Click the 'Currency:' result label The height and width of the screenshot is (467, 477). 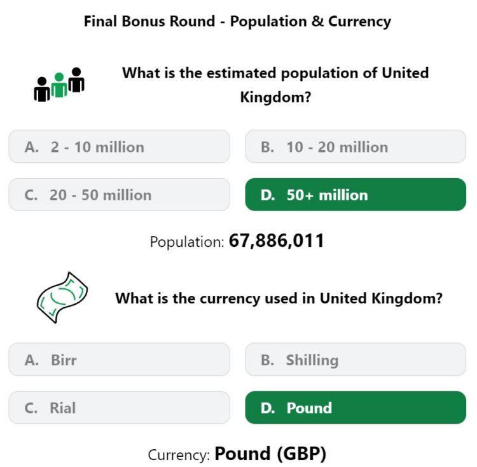[x=179, y=456]
